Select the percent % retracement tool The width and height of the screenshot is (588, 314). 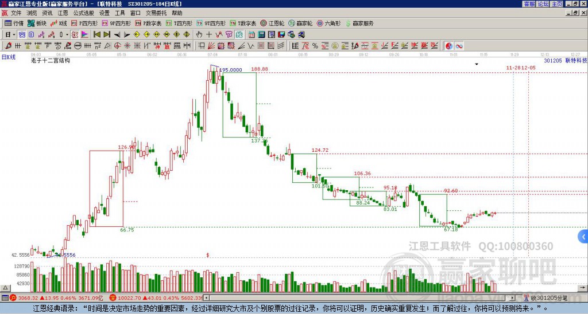pos(315,46)
